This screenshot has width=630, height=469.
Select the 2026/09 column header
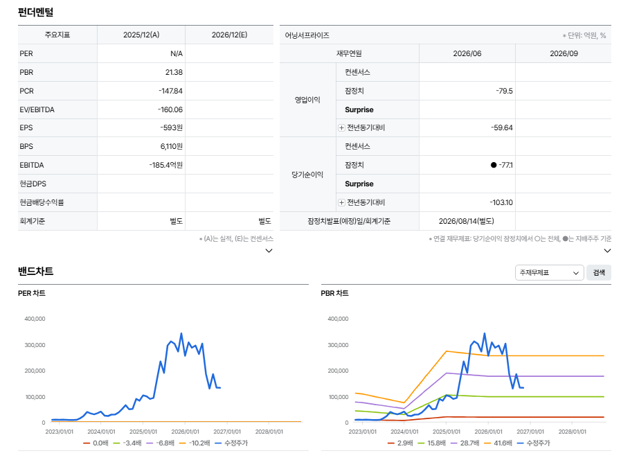(x=564, y=53)
